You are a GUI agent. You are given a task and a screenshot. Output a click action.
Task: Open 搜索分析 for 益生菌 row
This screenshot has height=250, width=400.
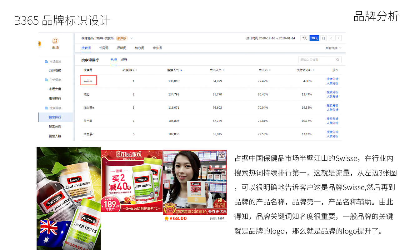coord(332,119)
